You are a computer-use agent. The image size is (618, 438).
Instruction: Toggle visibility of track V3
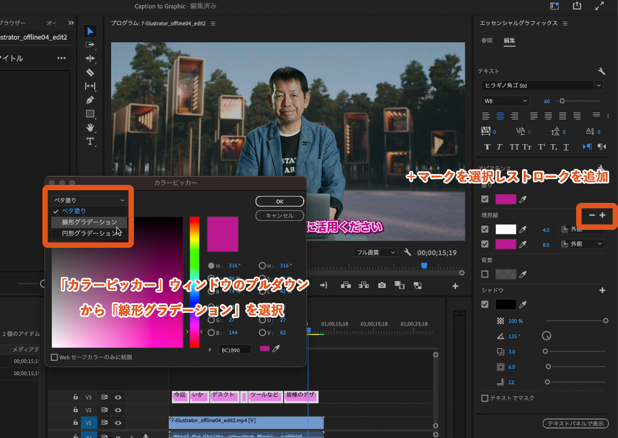pyautogui.click(x=118, y=397)
